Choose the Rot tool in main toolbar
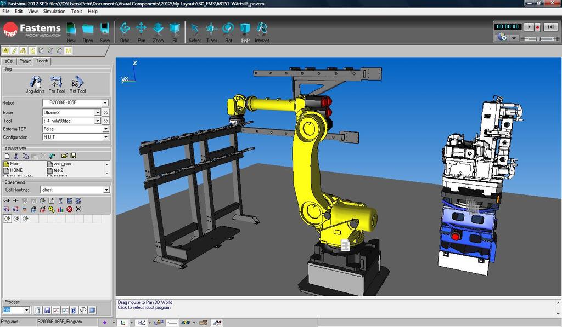This screenshot has height=327, width=562. tap(228, 32)
